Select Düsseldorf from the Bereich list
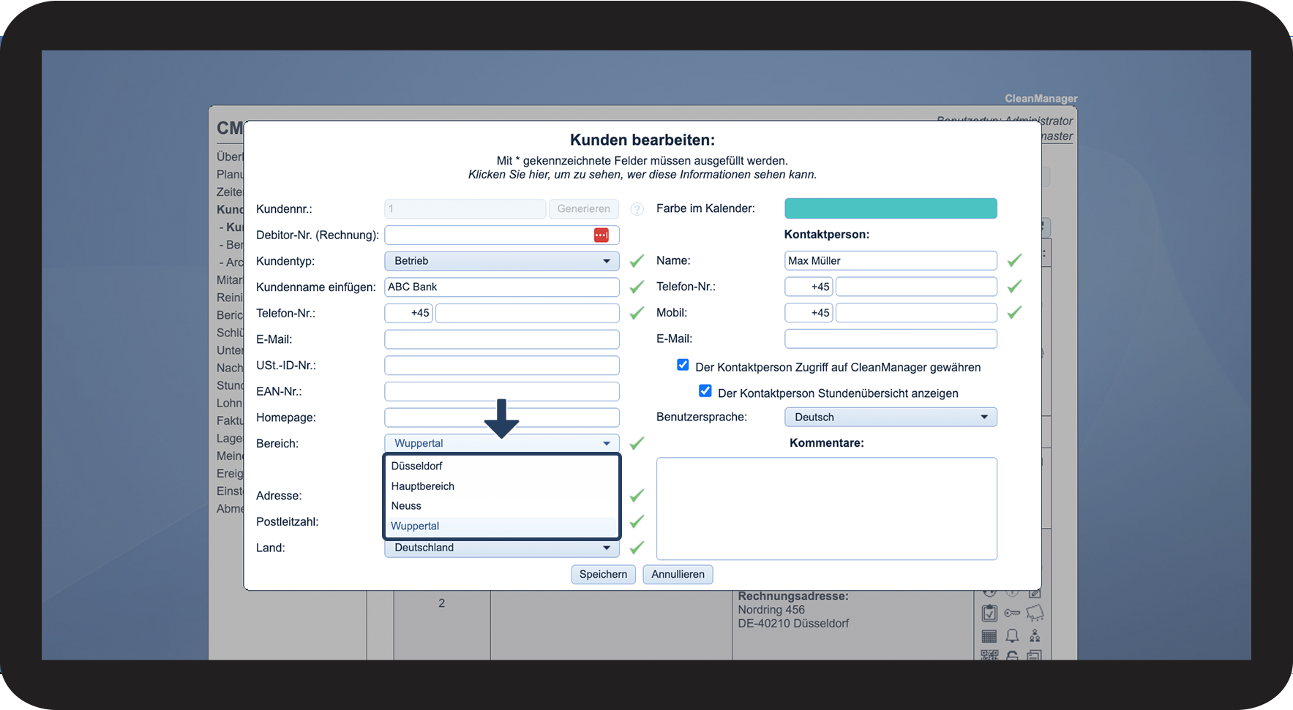The image size is (1293, 710). [x=417, y=466]
